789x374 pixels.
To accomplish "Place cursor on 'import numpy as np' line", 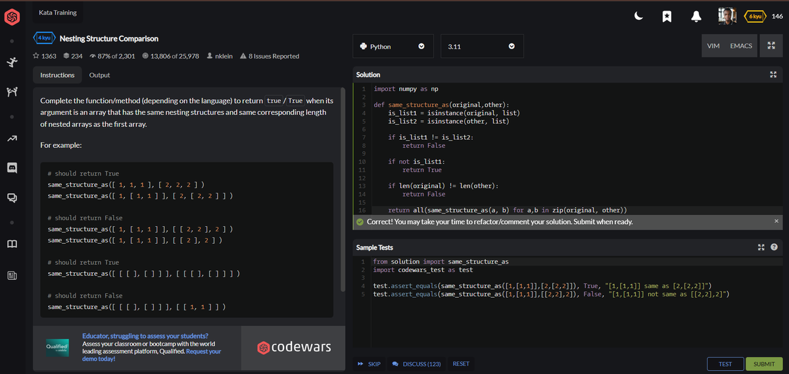I will [x=406, y=87].
